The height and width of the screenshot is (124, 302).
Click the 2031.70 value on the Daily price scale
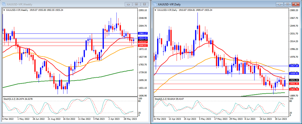tap(294, 34)
